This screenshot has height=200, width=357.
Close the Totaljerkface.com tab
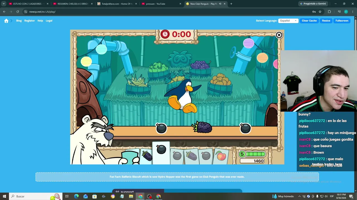[x=136, y=4]
